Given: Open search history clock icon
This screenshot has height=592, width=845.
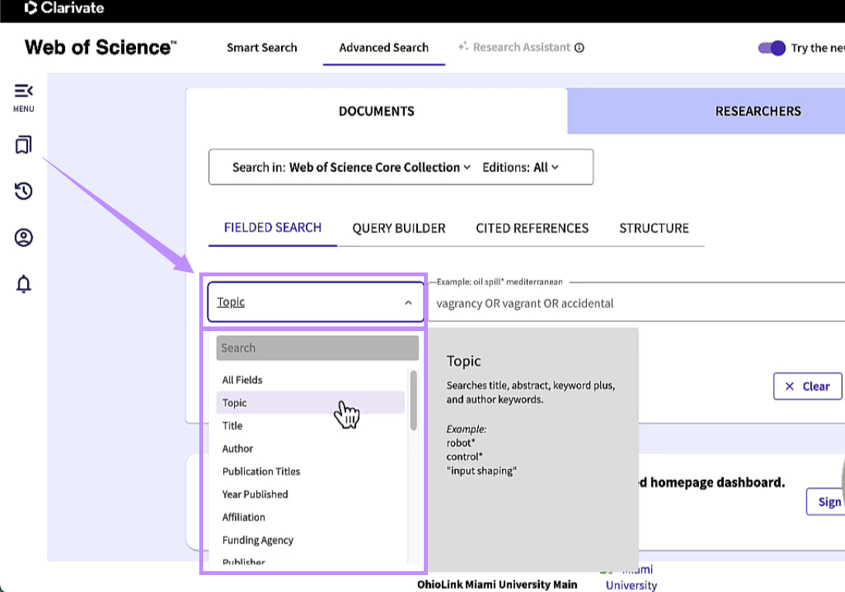Looking at the screenshot, I should point(23,191).
